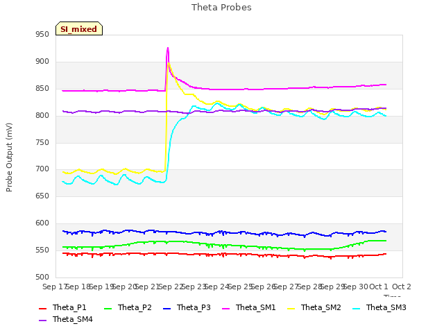The height and width of the screenshot is (333, 444).
Task: Select the Theta_P2 legend entry
Action: [128, 307]
